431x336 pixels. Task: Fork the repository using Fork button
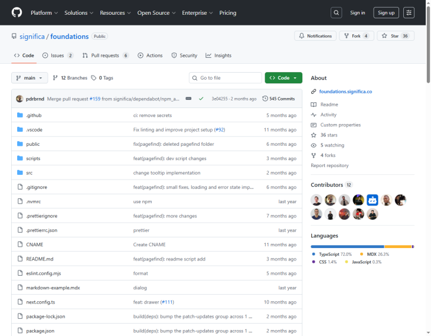pyautogui.click(x=357, y=36)
